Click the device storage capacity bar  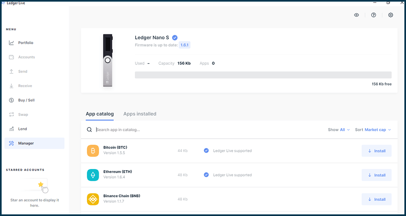tap(263, 75)
